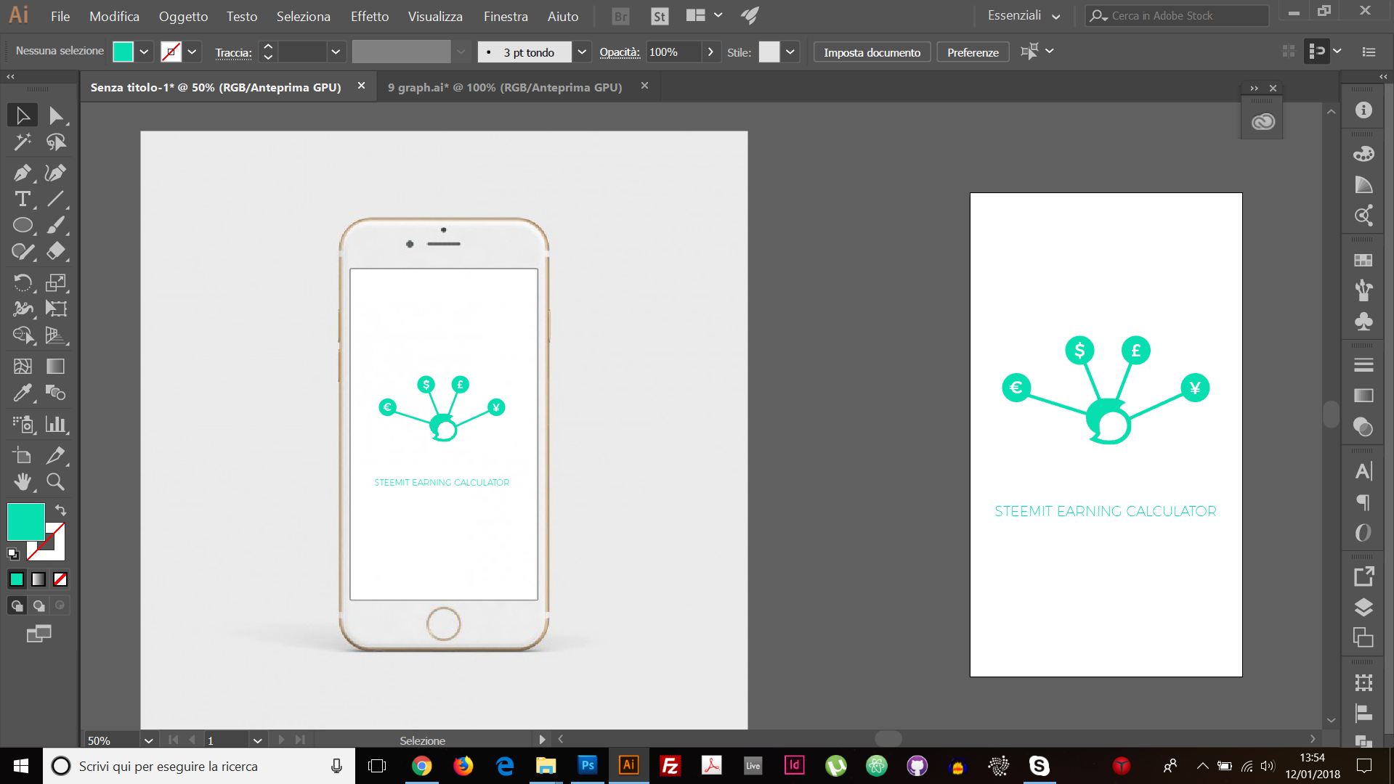Click the Opacità 100% value field
This screenshot has width=1394, height=784.
click(674, 52)
